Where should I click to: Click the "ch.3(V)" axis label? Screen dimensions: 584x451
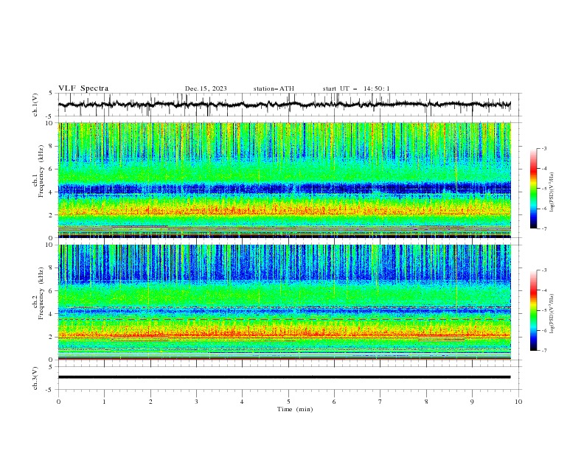[35, 378]
